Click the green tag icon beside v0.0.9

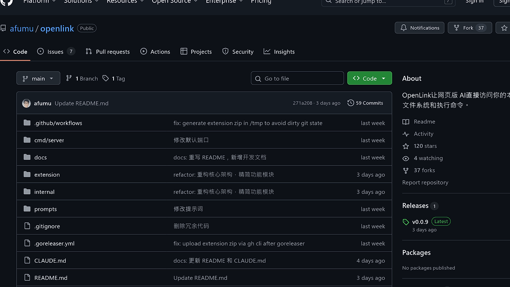pyautogui.click(x=406, y=222)
